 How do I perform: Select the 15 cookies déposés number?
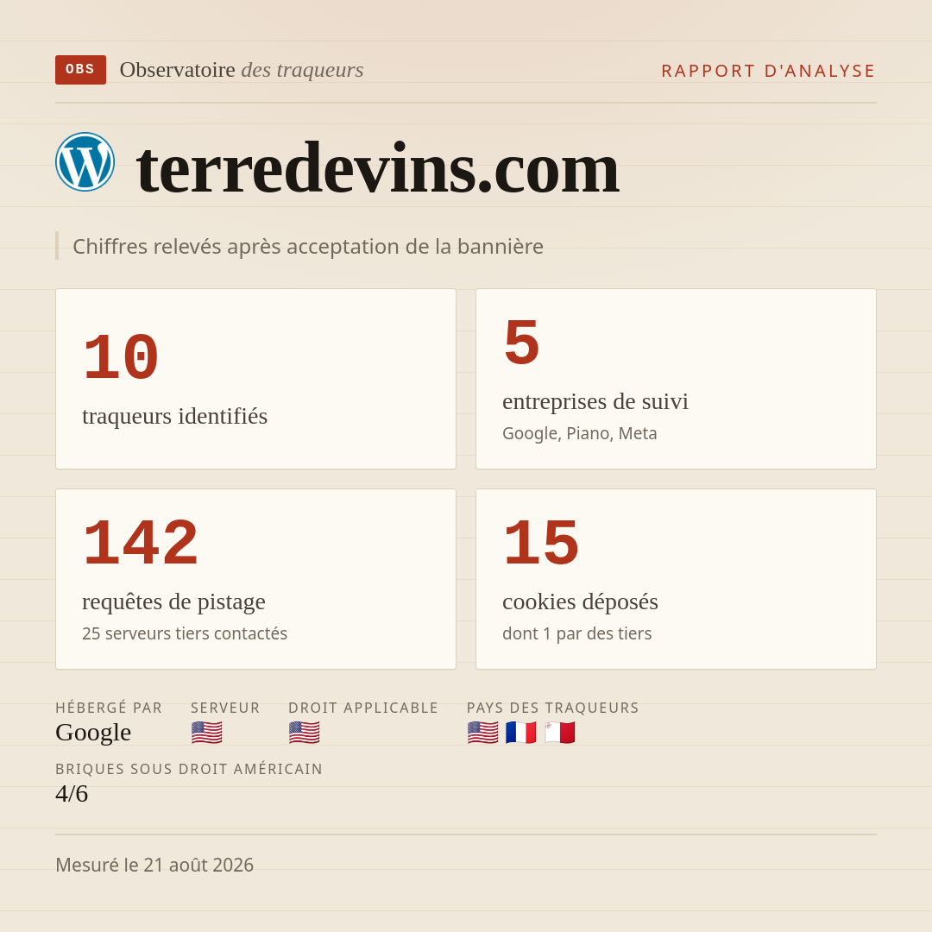pyautogui.click(x=541, y=544)
